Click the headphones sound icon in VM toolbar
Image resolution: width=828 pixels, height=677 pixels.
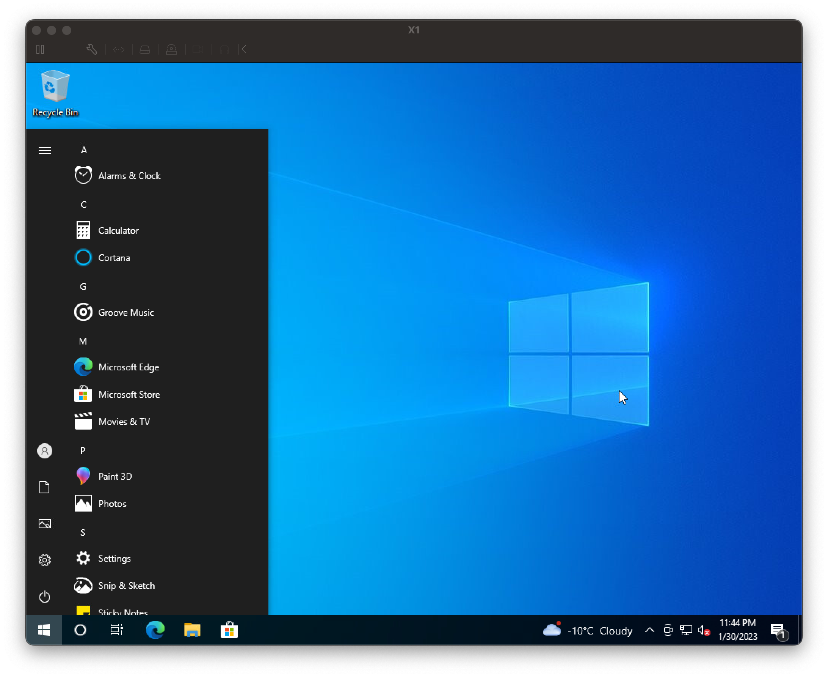pos(224,50)
